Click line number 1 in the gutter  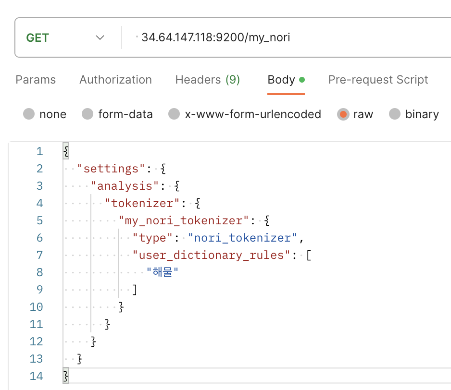click(x=39, y=152)
